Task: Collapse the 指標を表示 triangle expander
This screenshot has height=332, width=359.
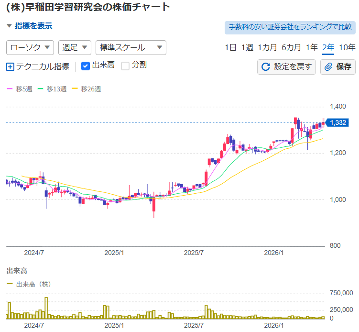Action: click(9, 26)
